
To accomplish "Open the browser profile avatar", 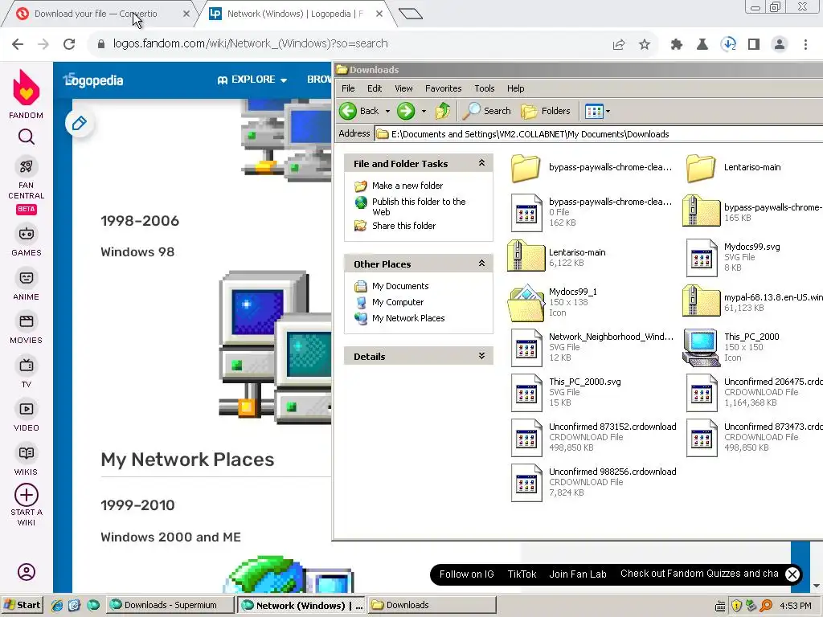I will pyautogui.click(x=780, y=45).
